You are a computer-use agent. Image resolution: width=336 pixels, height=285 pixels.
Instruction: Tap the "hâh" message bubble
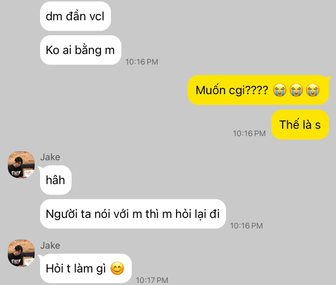click(x=56, y=180)
